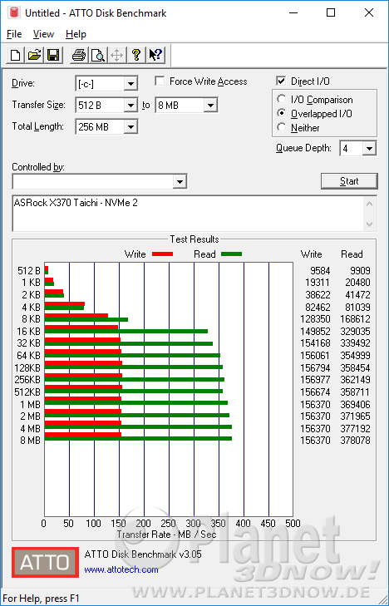Click the ATTO logo image

pyautogui.click(x=45, y=562)
